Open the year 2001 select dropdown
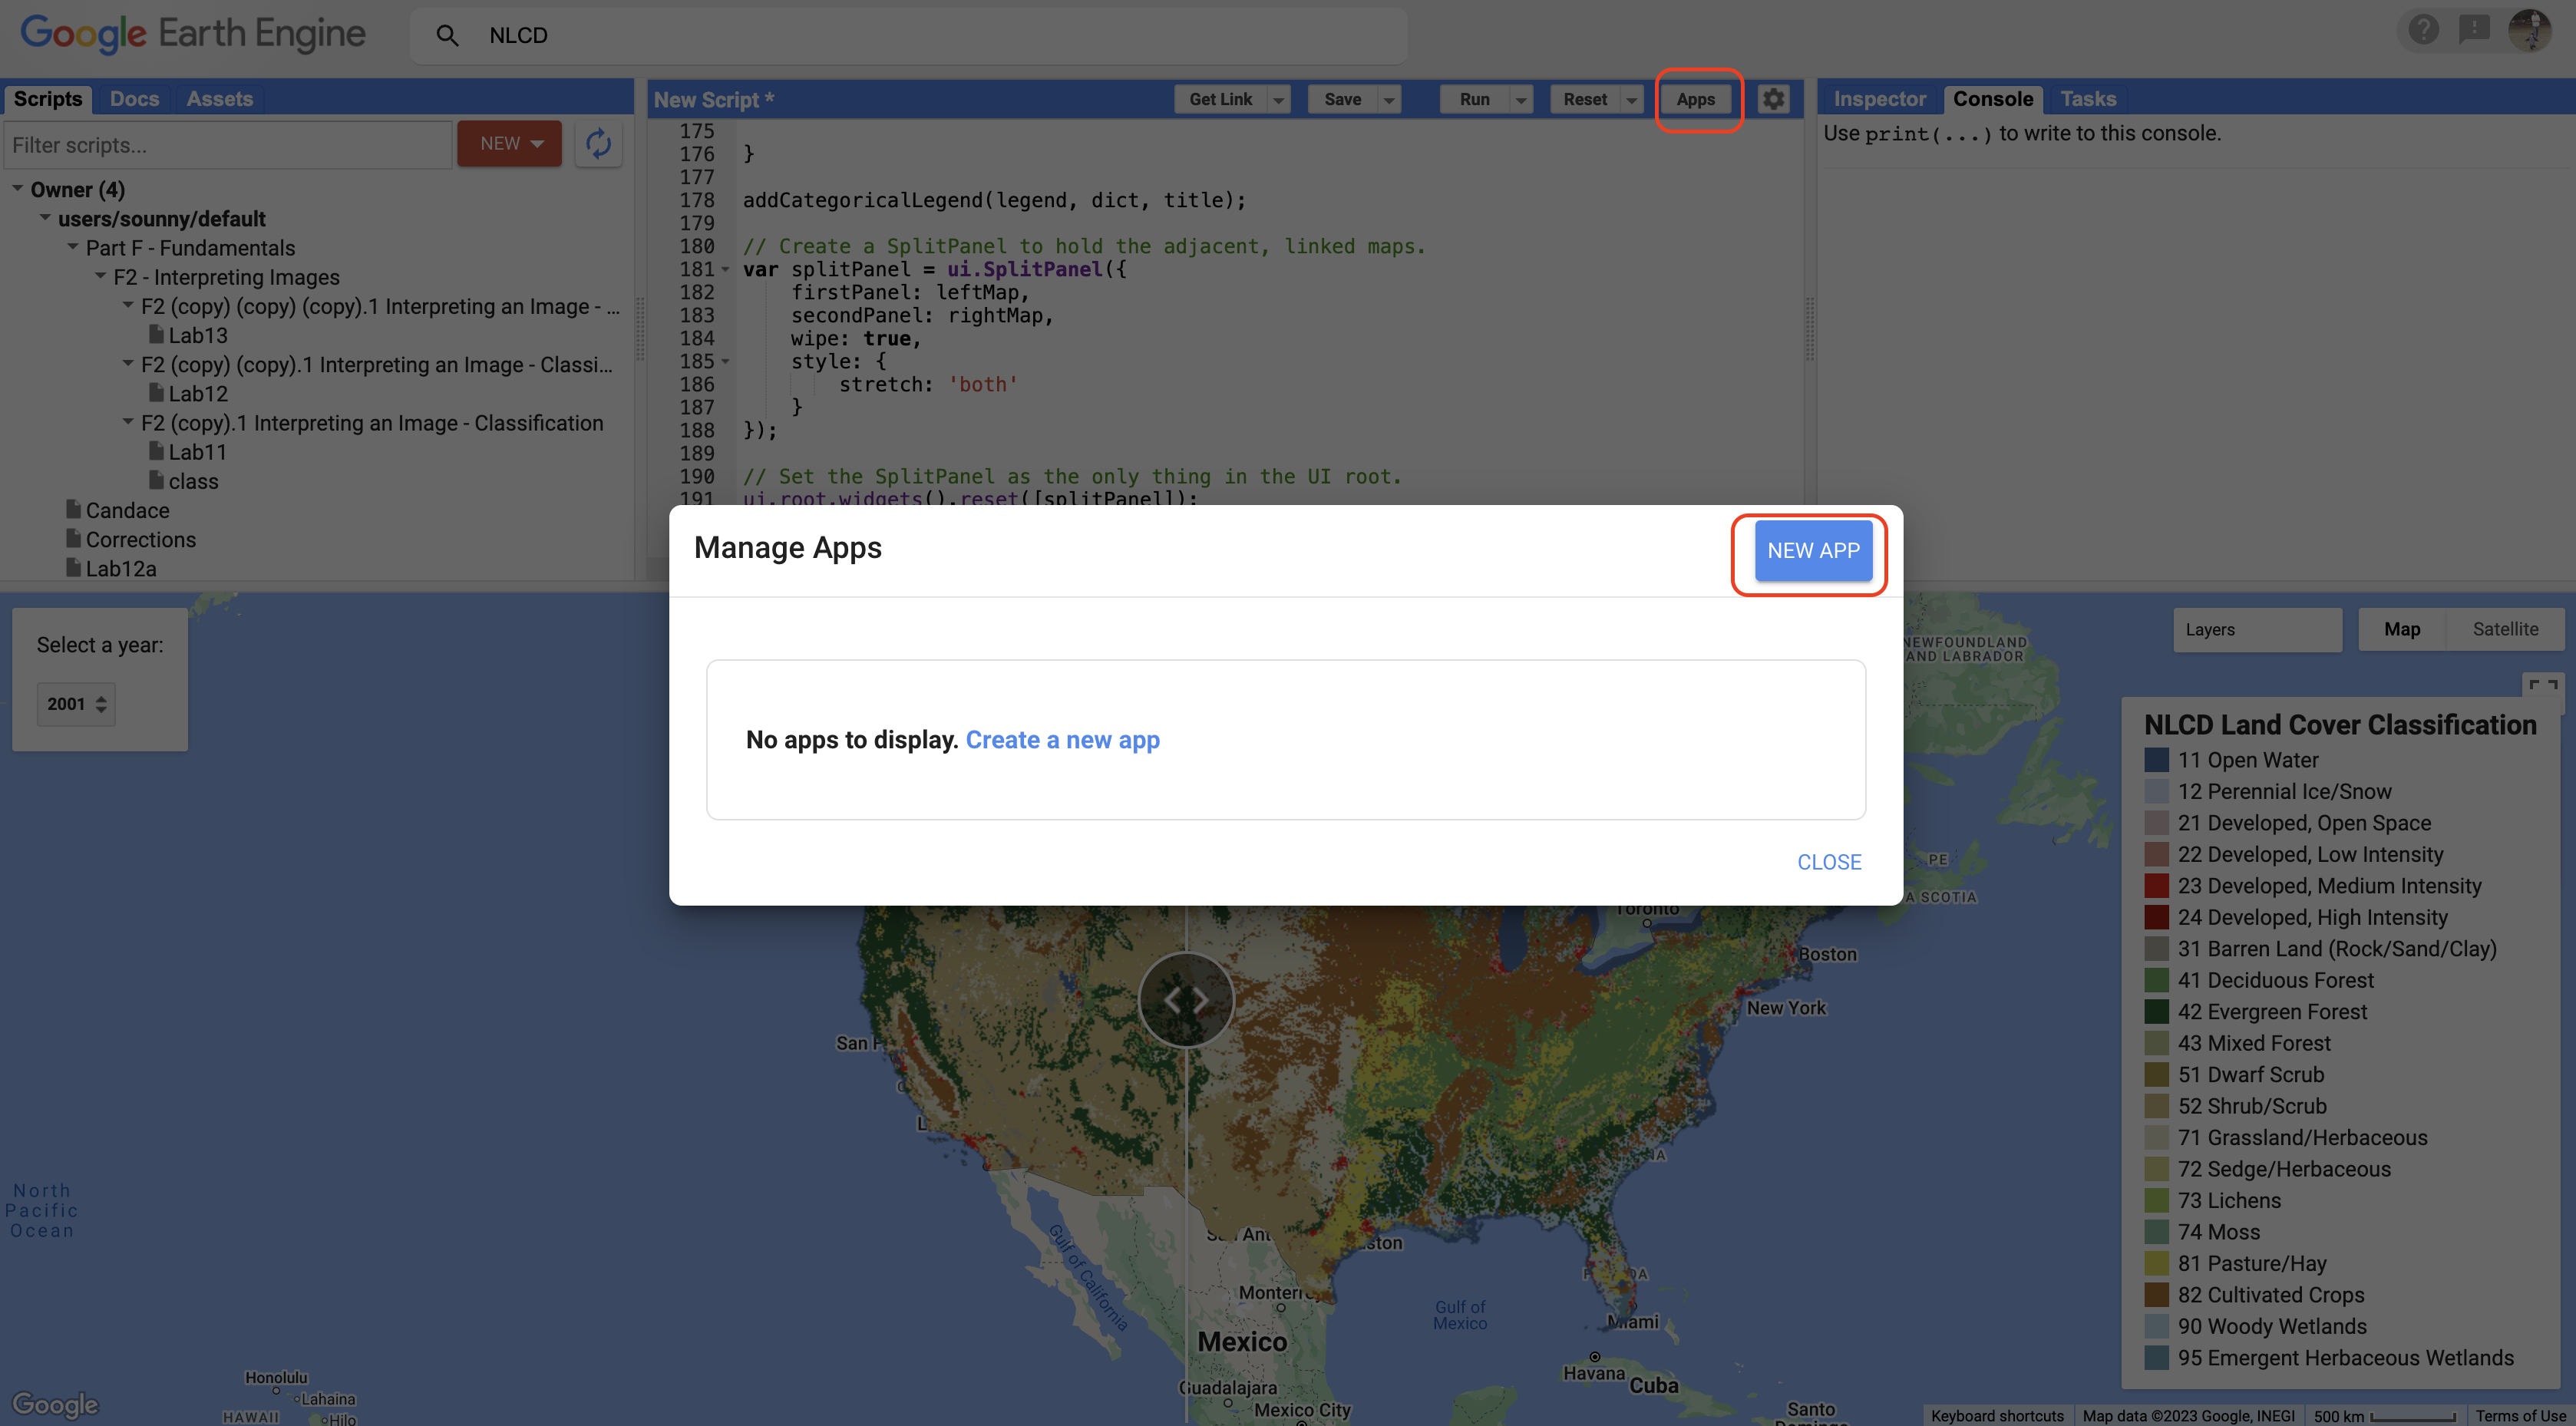This screenshot has width=2576, height=1426. click(x=76, y=704)
